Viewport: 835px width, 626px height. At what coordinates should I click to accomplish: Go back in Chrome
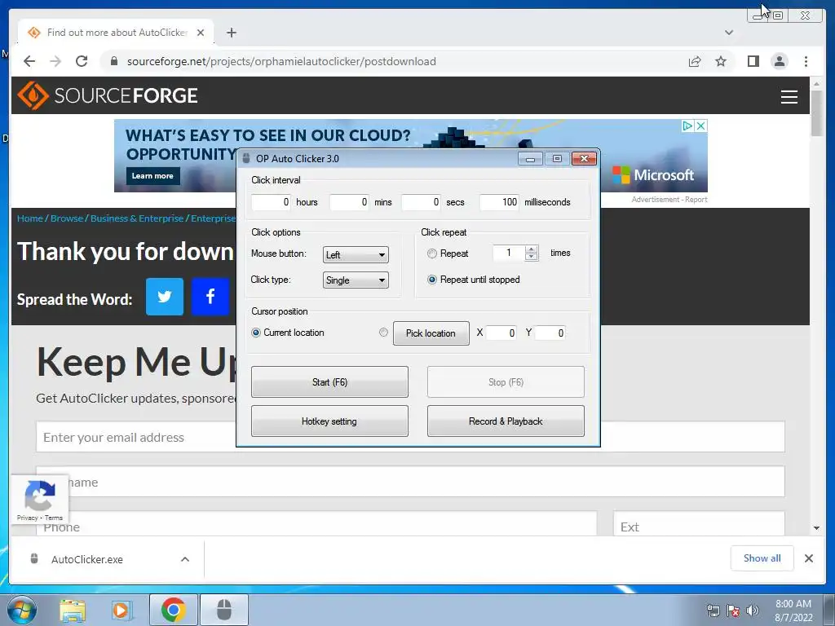pyautogui.click(x=29, y=61)
